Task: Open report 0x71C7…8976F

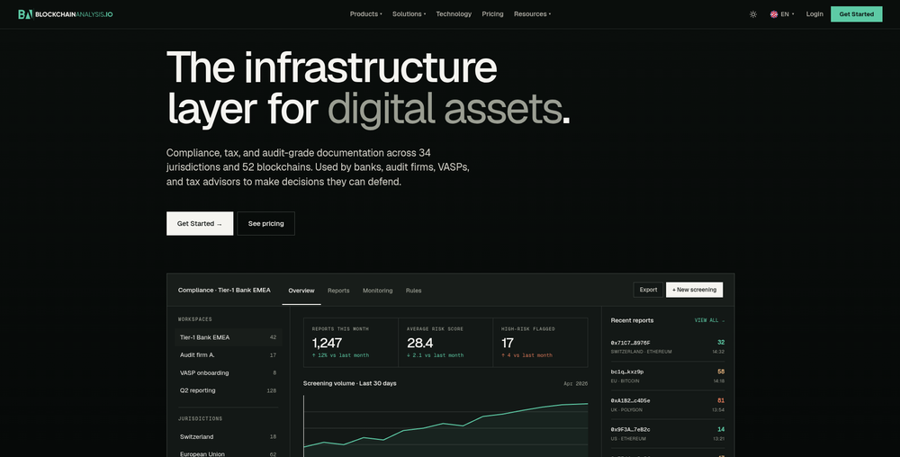Action: tap(668, 347)
